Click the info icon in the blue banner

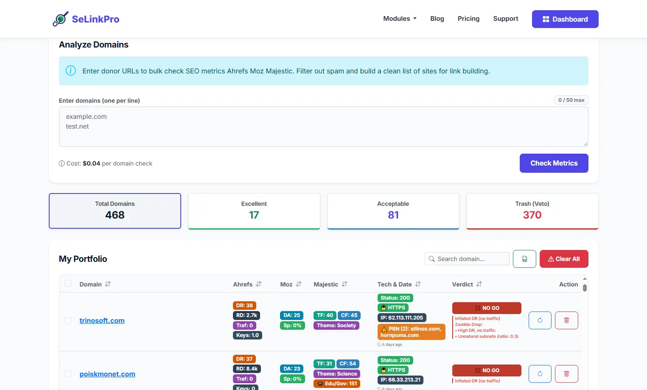[x=71, y=70]
